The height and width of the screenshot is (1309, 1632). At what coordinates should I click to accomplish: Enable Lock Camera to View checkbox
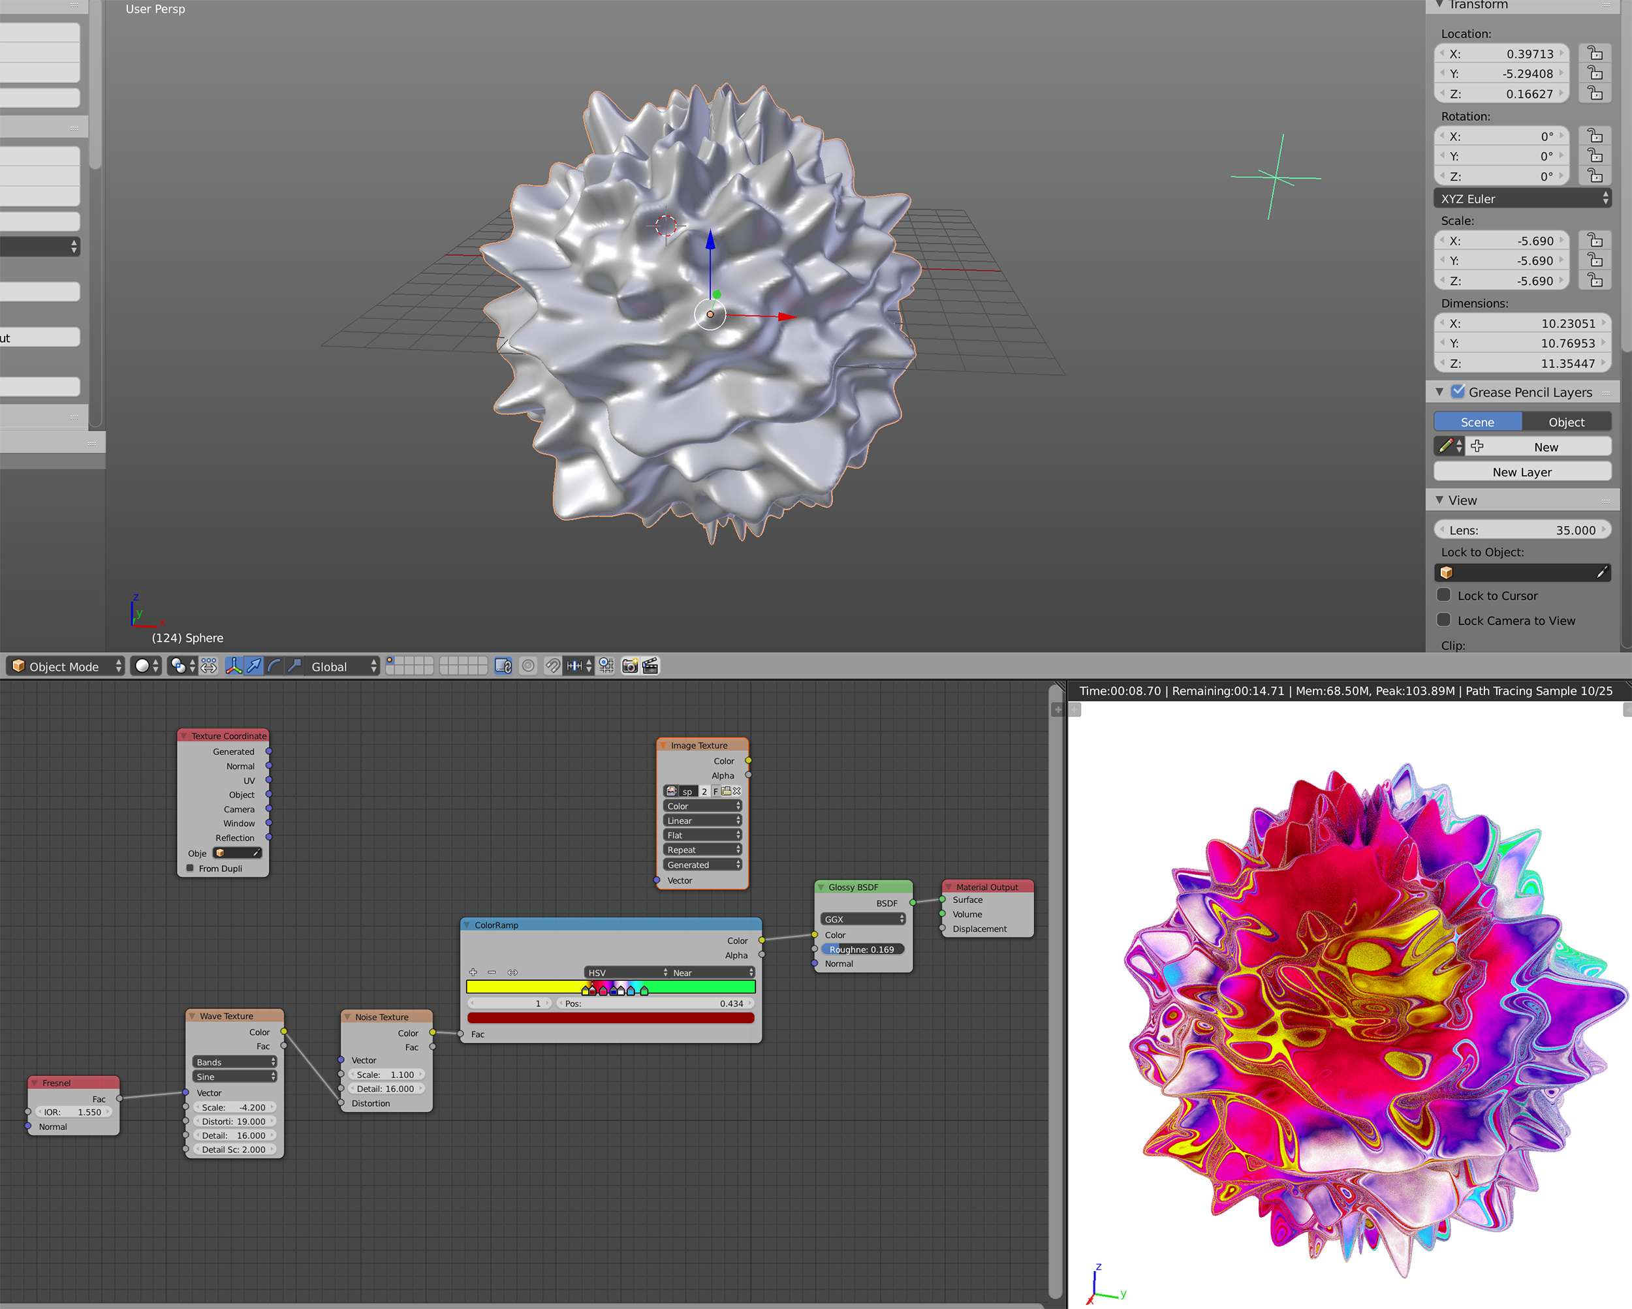[1443, 620]
